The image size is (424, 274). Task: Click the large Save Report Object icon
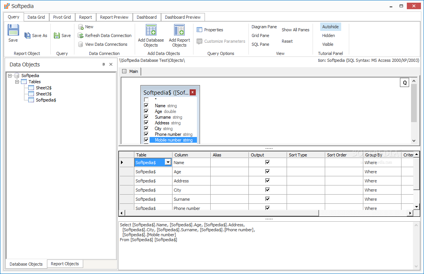[x=13, y=30]
